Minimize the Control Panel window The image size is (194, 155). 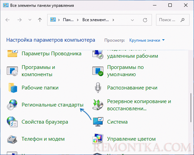tap(155, 5)
